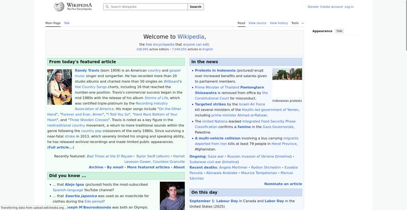Open the Gaza war ongoing link
The width and height of the screenshot is (407, 210).
(x=215, y=156)
